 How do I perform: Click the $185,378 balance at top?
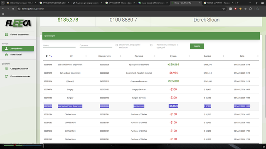pos(68,20)
